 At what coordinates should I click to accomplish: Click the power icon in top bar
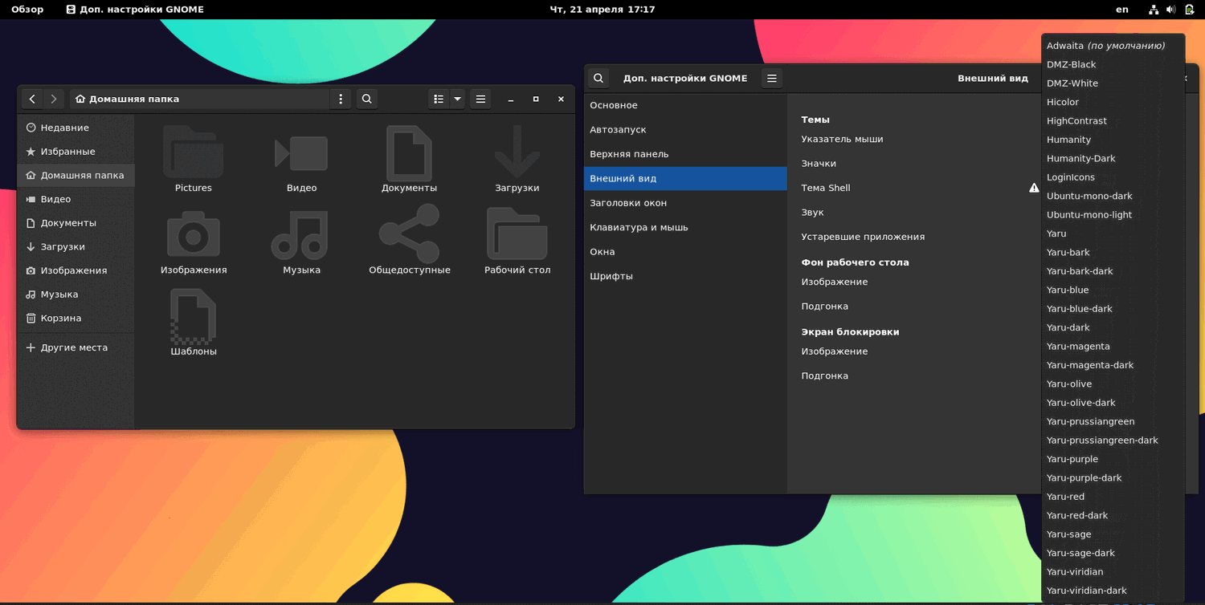pyautogui.click(x=1190, y=10)
